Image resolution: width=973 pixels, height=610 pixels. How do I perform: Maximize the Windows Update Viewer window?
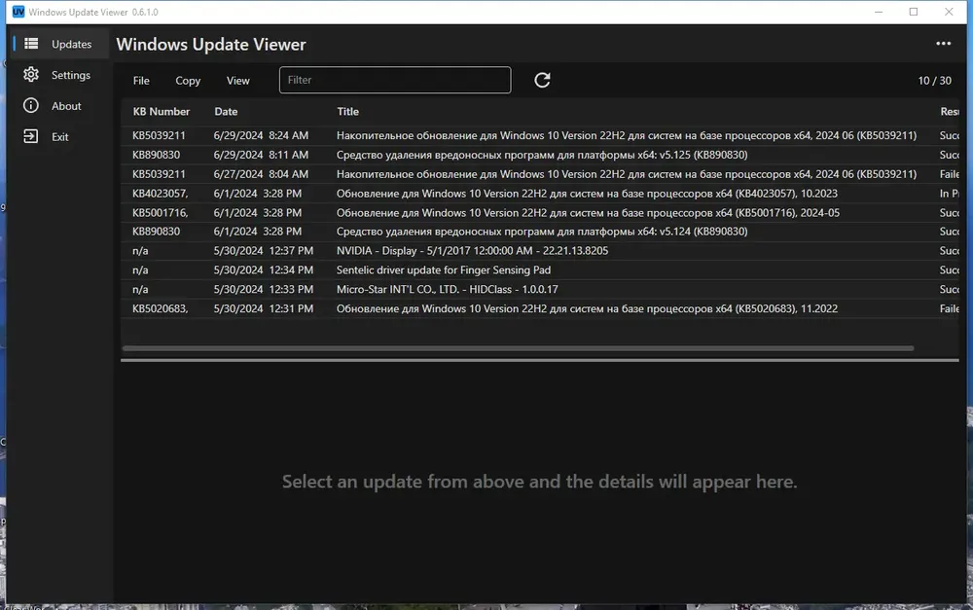[x=914, y=12]
